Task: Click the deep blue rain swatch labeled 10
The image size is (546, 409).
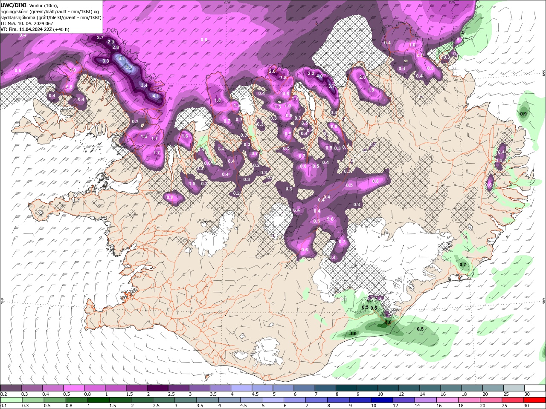Action: click(381, 400)
